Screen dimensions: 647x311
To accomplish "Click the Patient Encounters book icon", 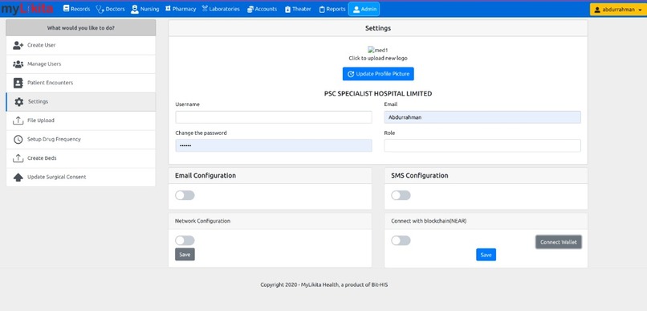I will click(18, 83).
